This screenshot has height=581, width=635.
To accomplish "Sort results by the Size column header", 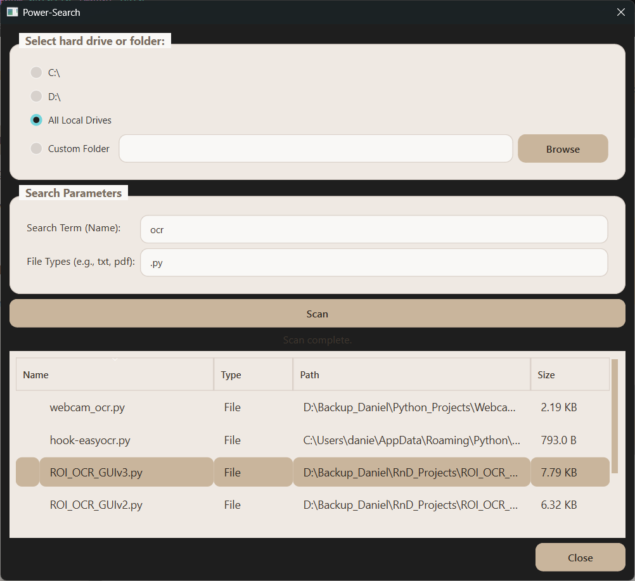I will (570, 374).
